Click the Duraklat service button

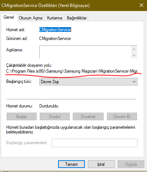[88, 117]
